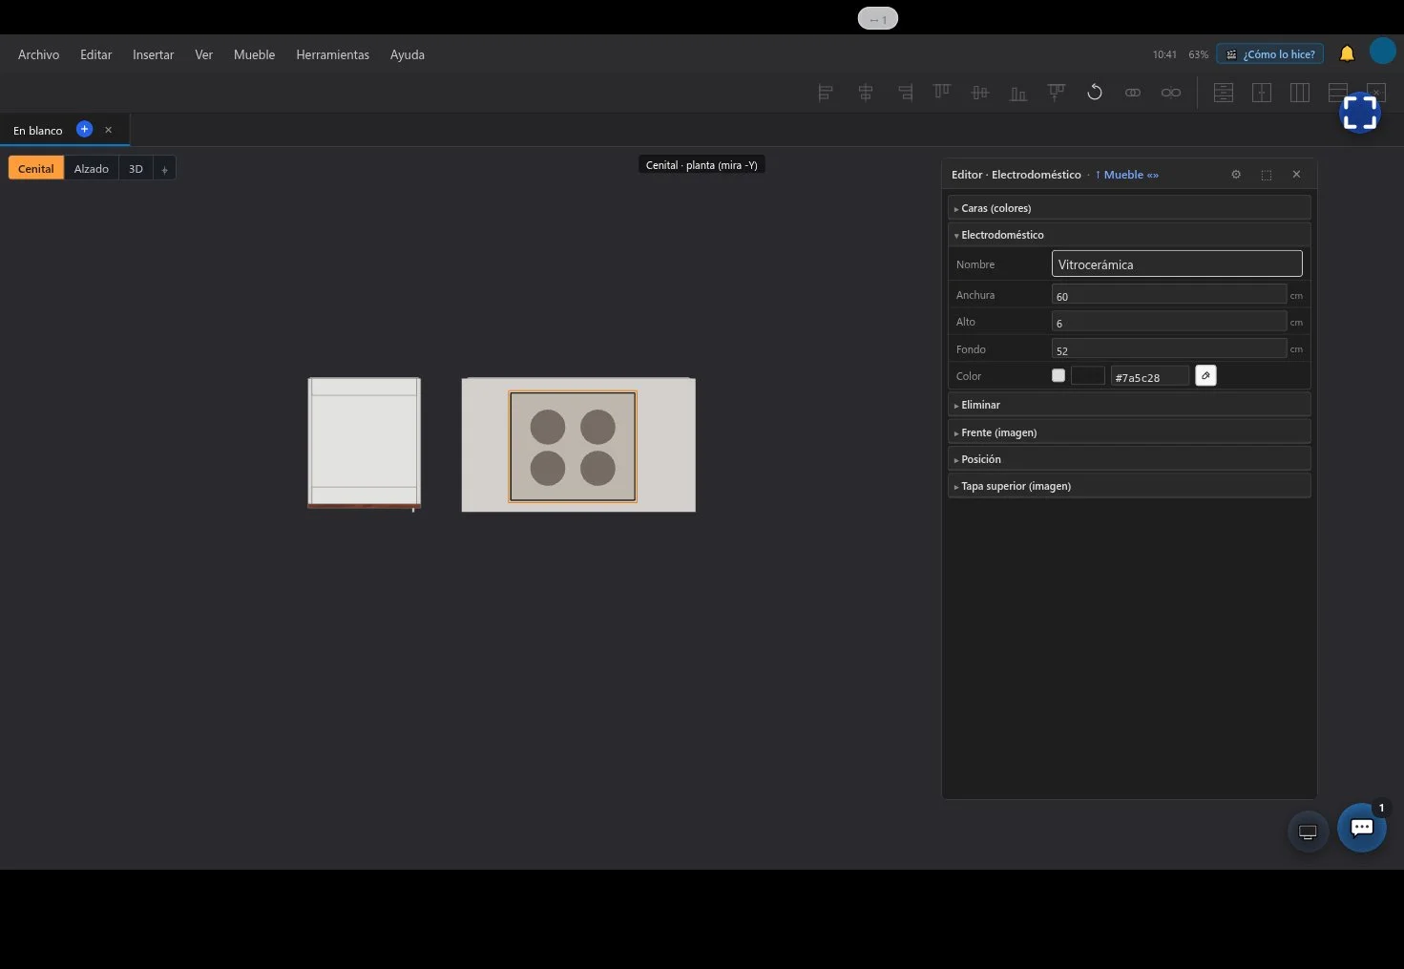Click the eyedropper color picker button
The height and width of the screenshot is (969, 1404).
tap(1205, 376)
